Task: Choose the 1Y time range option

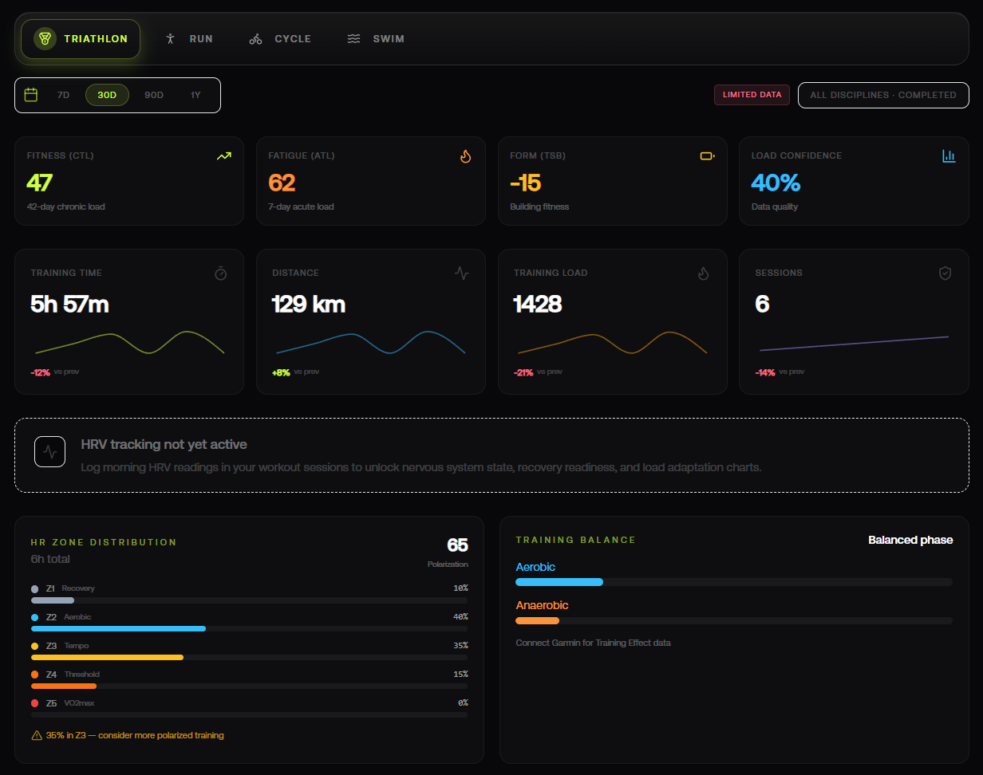Action: click(195, 95)
